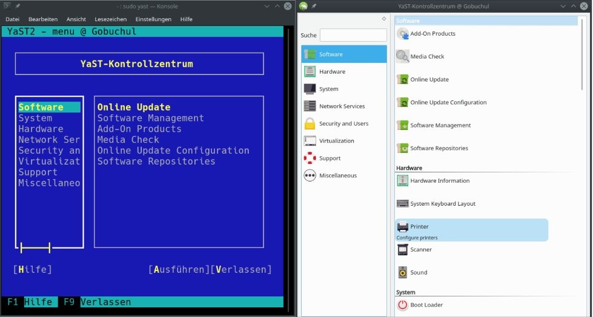593x317 pixels.
Task: Select Virtualizat in the ncurses list
Action: coord(49,162)
